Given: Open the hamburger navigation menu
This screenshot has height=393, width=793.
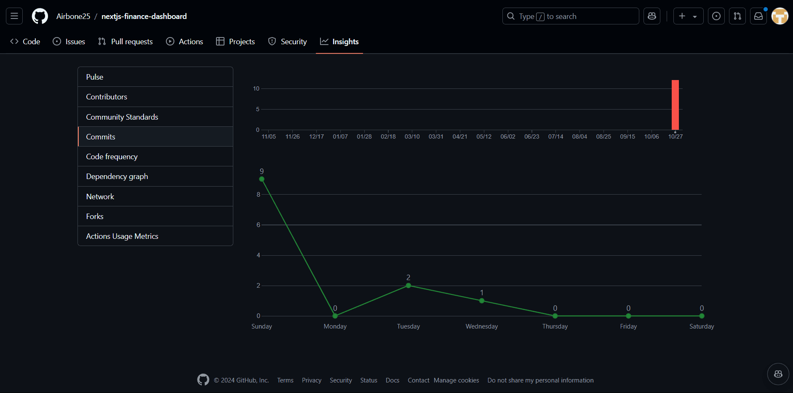Looking at the screenshot, I should coord(14,16).
